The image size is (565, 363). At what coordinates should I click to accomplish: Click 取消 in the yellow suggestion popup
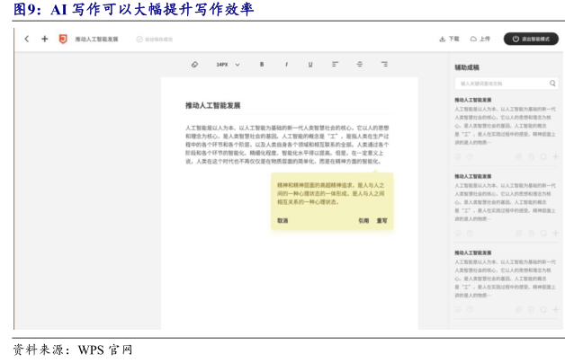tap(282, 220)
